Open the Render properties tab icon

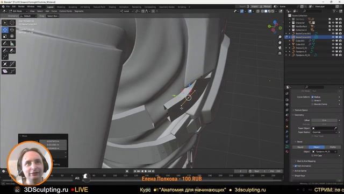pyautogui.click(x=287, y=100)
